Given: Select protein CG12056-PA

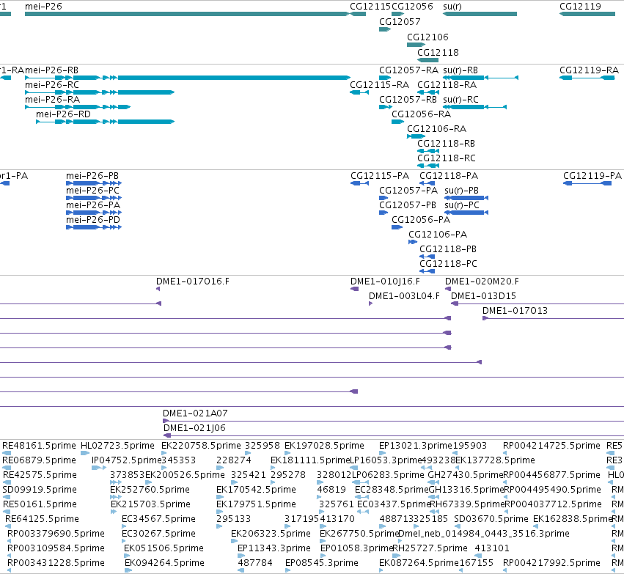Looking at the screenshot, I should coord(397,227).
